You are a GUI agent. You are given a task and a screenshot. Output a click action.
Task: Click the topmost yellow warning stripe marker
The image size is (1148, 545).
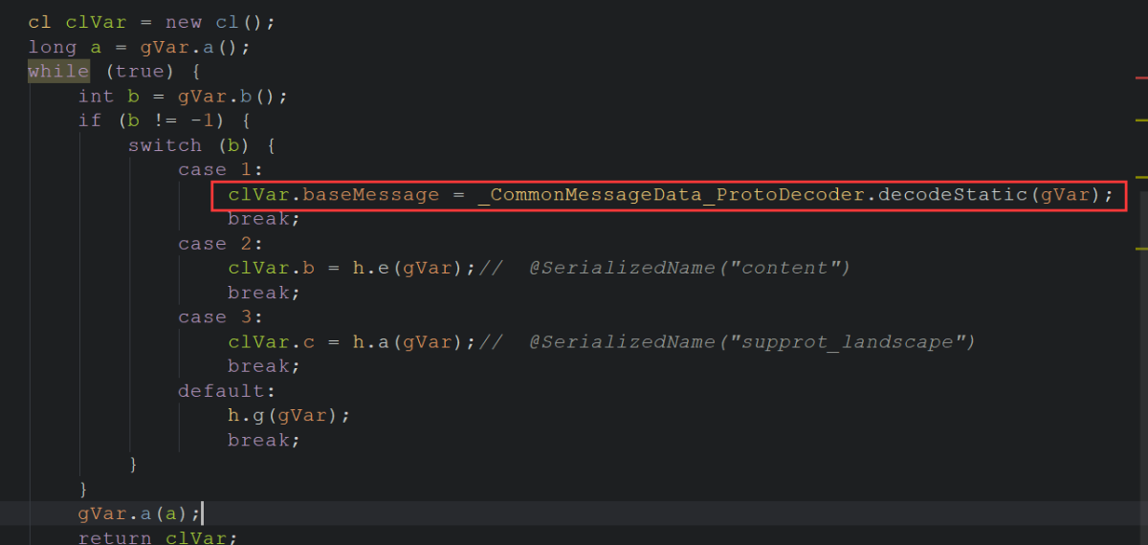(1140, 120)
